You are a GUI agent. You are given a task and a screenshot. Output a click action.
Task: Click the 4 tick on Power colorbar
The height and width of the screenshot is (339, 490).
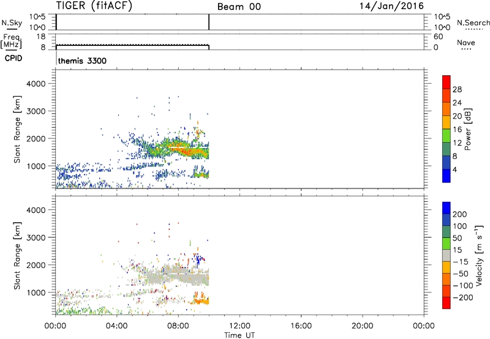pyautogui.click(x=454, y=170)
